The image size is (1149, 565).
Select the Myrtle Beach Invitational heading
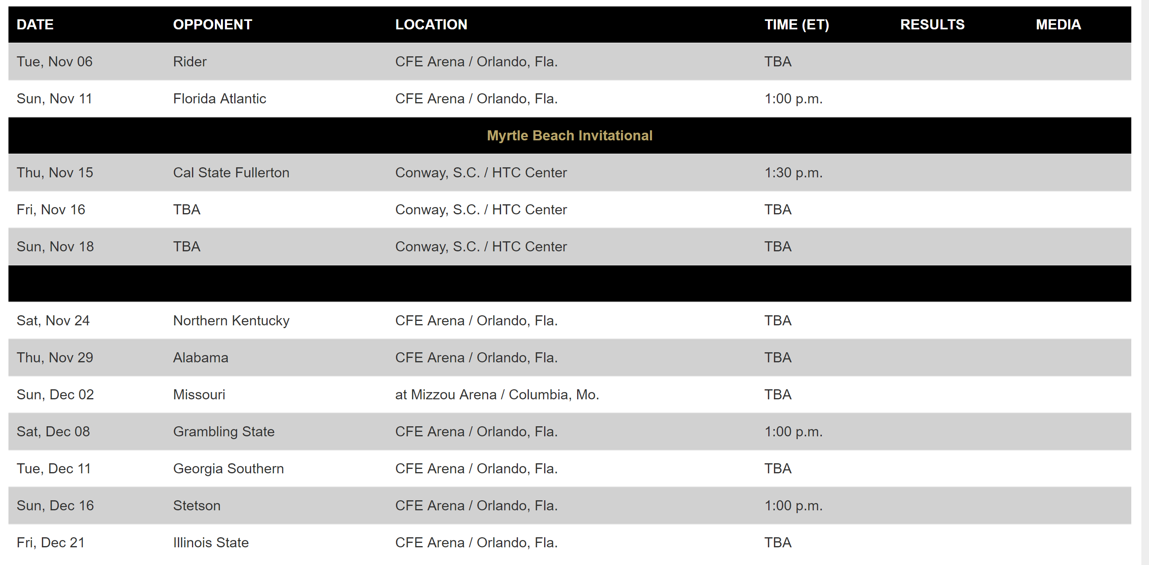pyautogui.click(x=569, y=136)
